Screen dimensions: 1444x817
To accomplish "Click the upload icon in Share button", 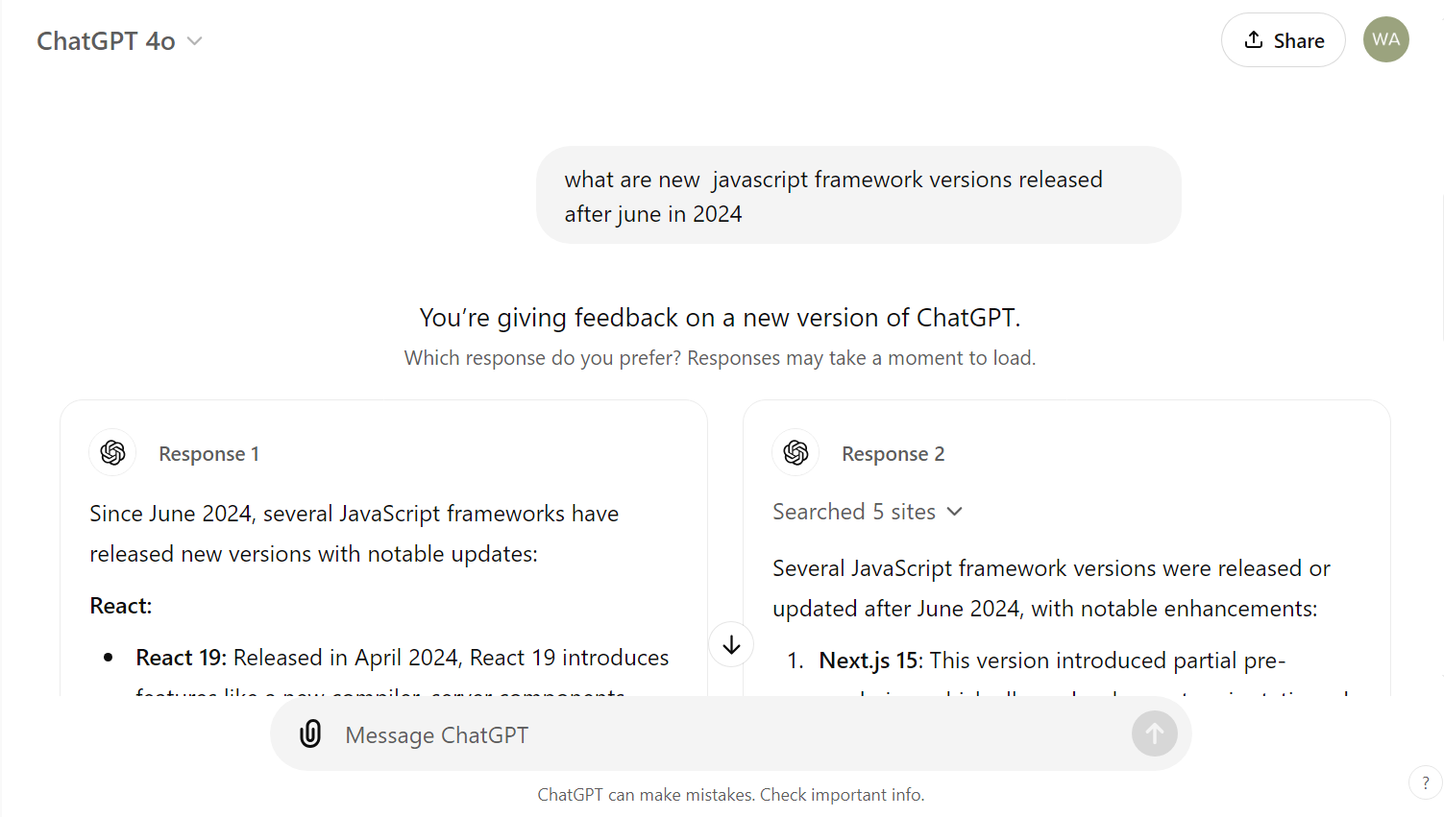I will click(1254, 40).
